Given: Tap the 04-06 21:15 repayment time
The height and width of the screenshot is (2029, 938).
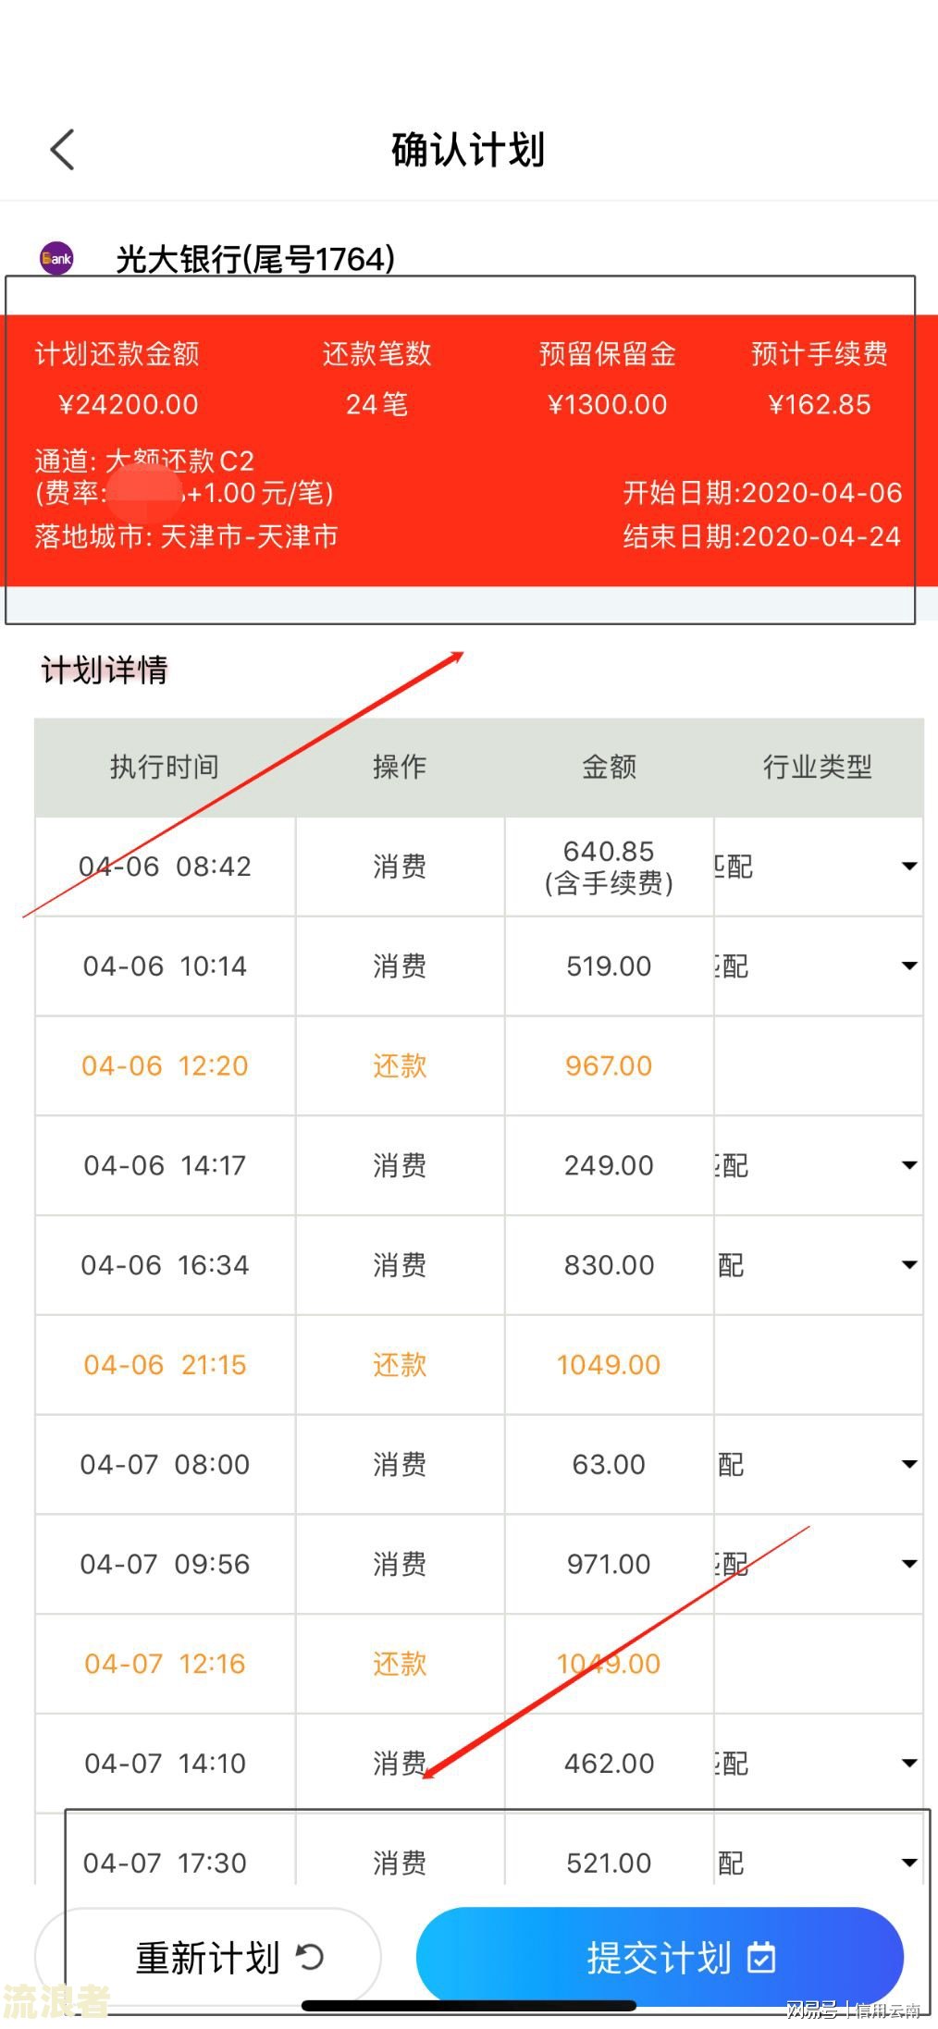Looking at the screenshot, I should click(165, 1364).
